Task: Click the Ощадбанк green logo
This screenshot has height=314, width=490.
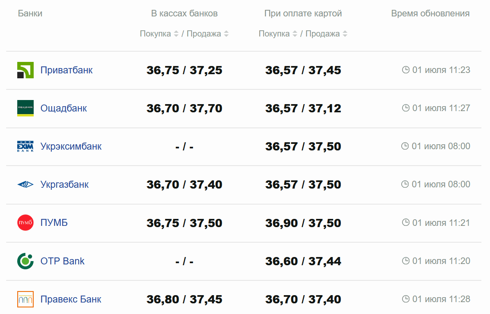Action: (x=25, y=108)
